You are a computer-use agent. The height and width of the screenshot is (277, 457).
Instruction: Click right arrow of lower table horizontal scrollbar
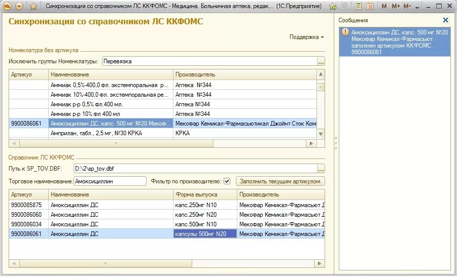point(320,264)
